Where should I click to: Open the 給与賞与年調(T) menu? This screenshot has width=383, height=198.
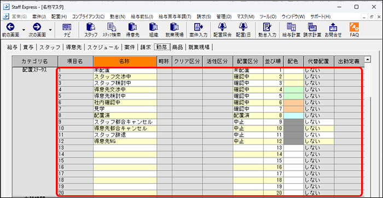(x=175, y=16)
